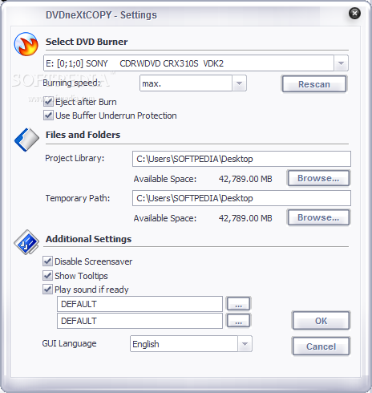
Task: Browse for the Temporary Path folder
Action: [x=318, y=217]
